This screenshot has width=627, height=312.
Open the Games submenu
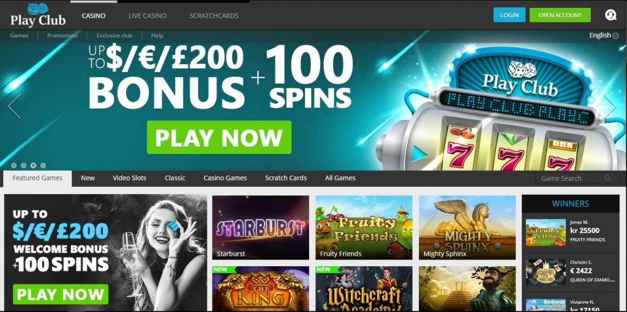click(x=19, y=35)
